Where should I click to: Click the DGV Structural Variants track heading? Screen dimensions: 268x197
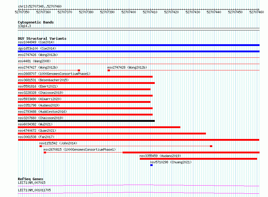(42, 38)
